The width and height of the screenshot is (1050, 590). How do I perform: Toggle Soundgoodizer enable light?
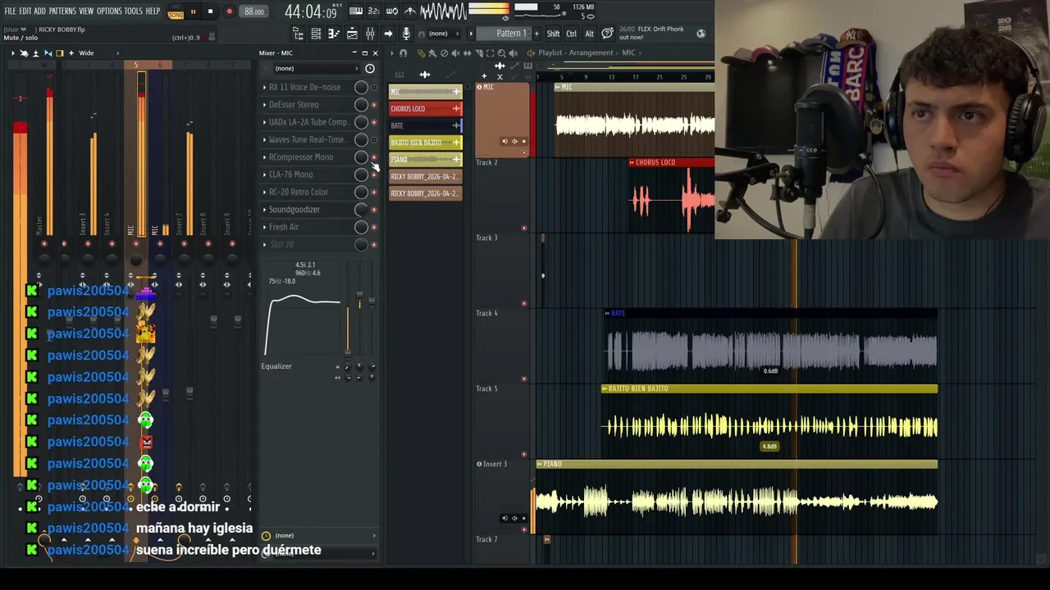click(x=374, y=210)
